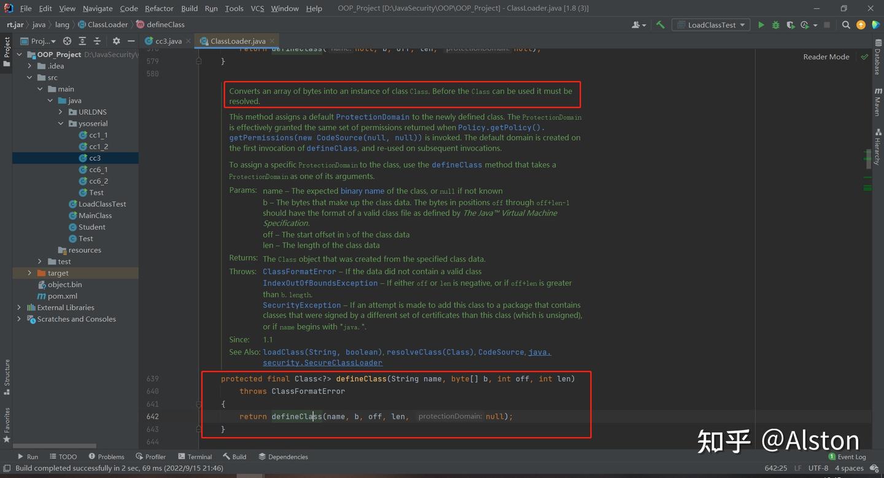Open IndexOutOfBoundsException doc link

click(320, 283)
